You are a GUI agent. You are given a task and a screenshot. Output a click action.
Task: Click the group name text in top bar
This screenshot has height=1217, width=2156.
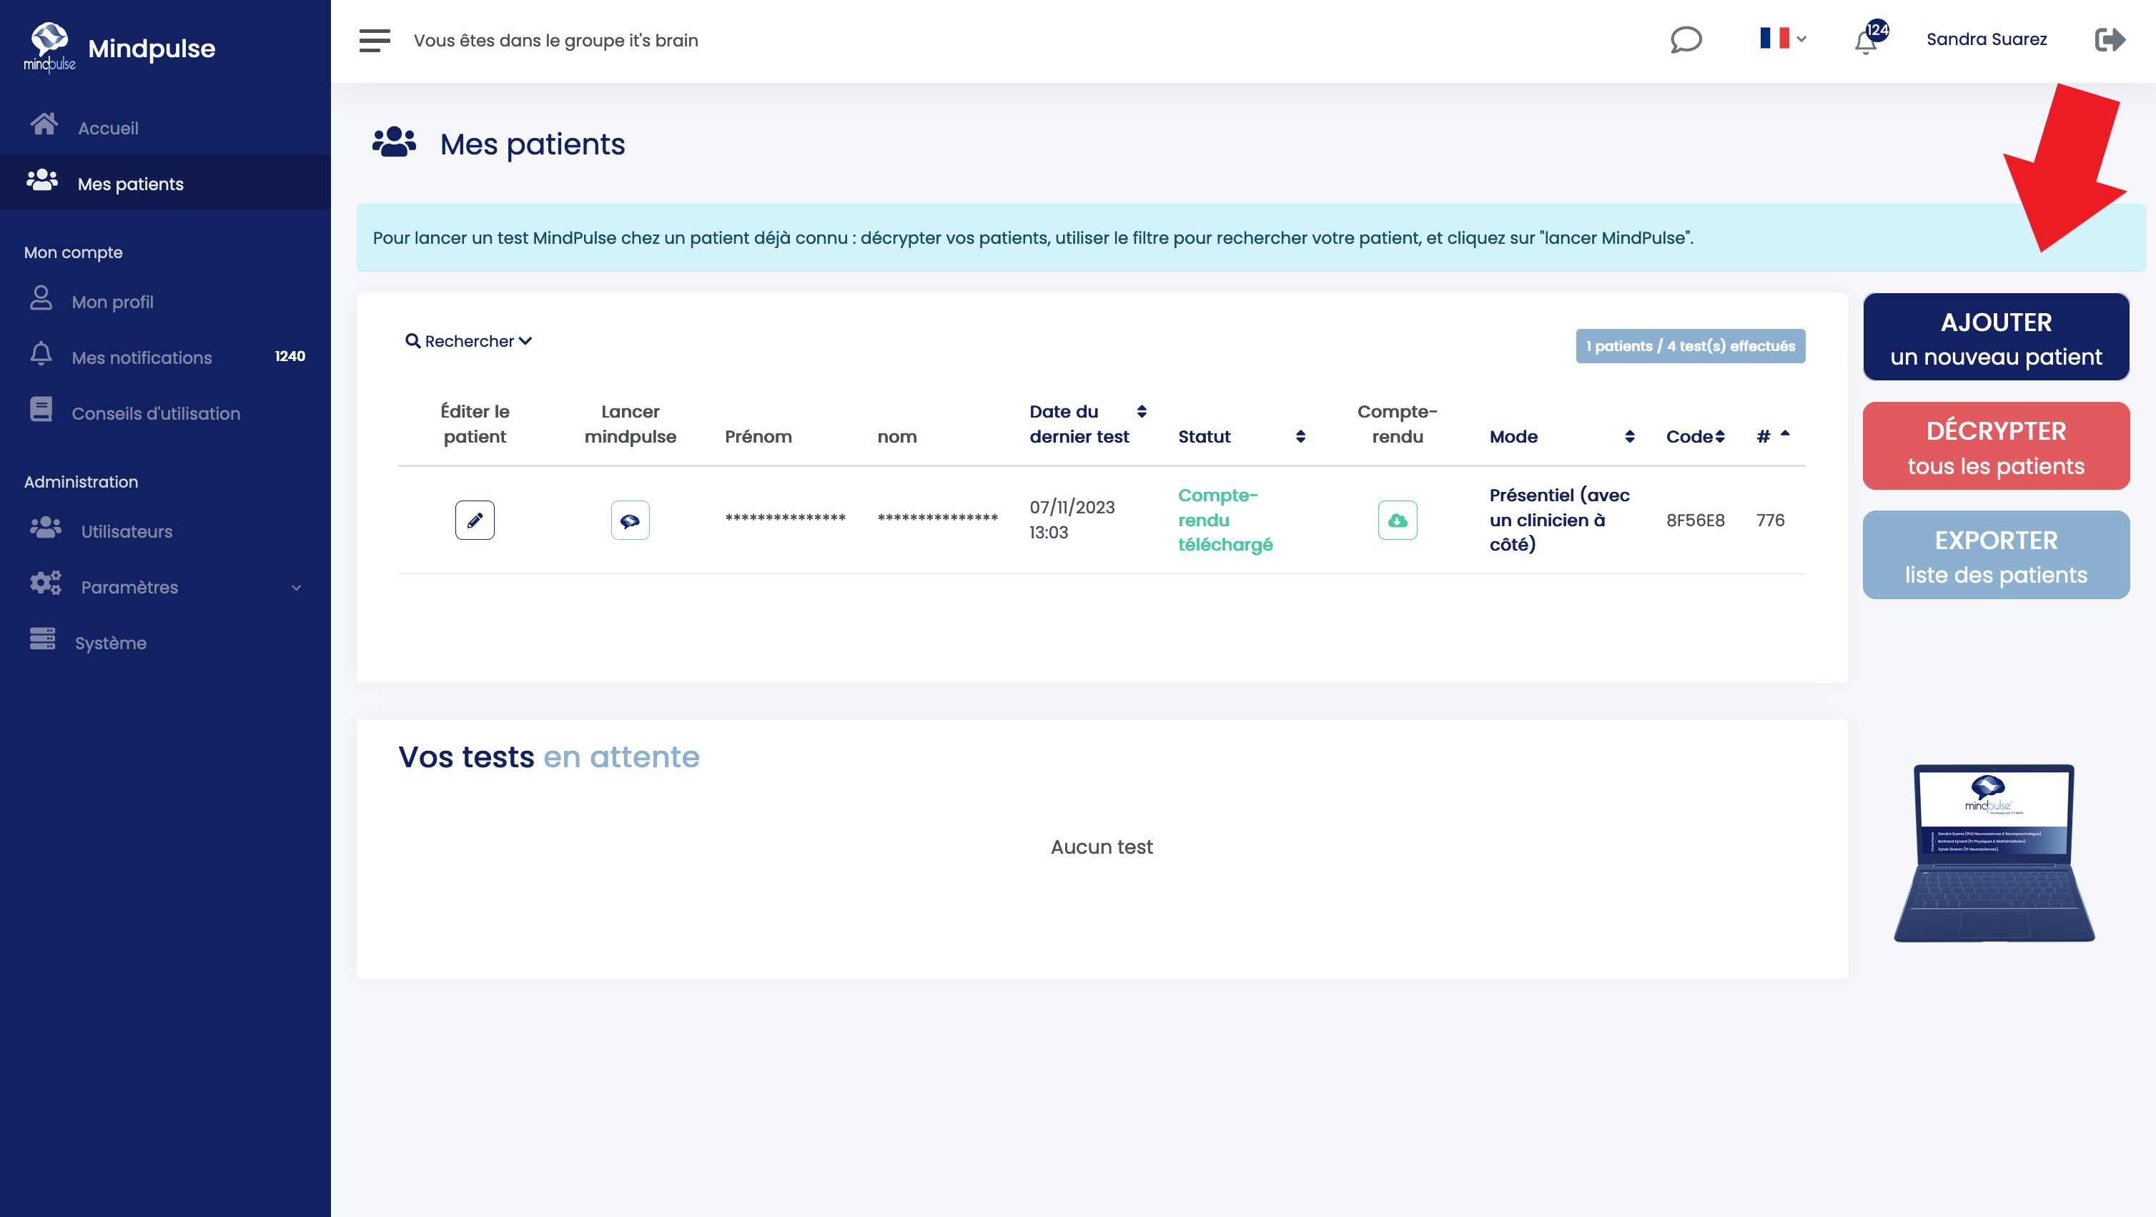[555, 40]
